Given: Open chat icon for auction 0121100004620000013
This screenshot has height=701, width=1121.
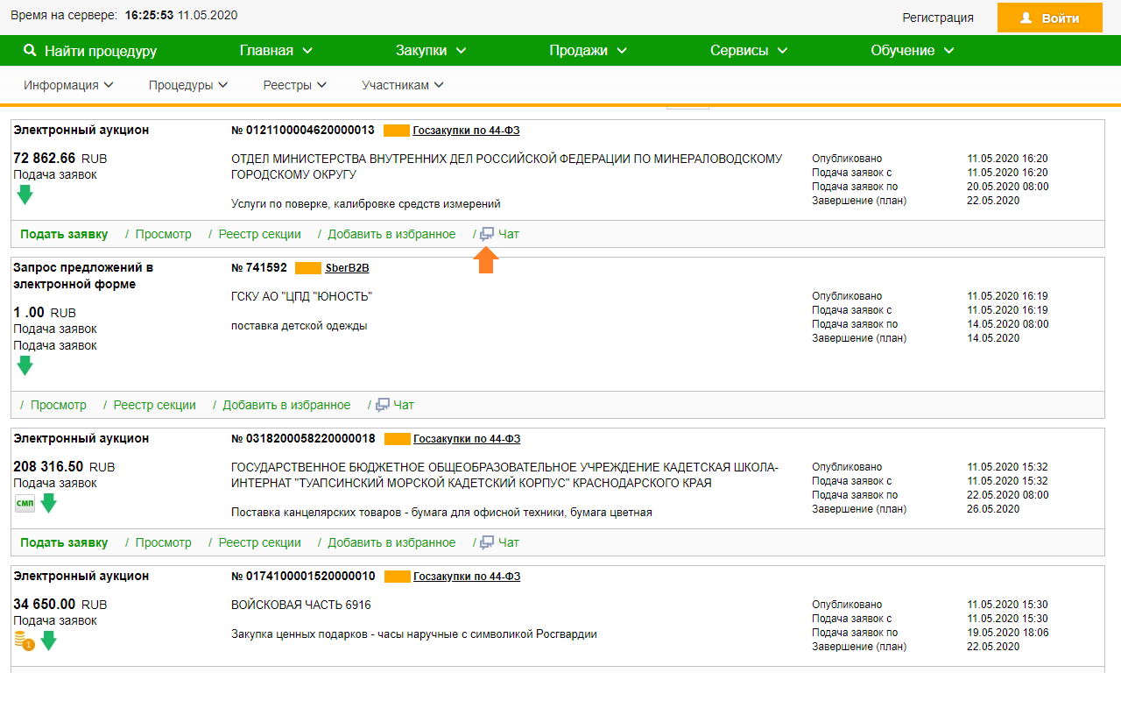Looking at the screenshot, I should (x=487, y=234).
